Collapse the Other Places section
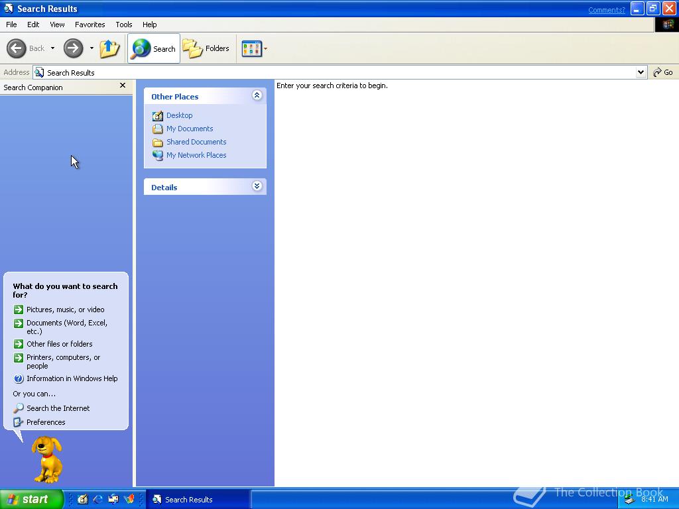The width and height of the screenshot is (679, 509). [x=257, y=95]
